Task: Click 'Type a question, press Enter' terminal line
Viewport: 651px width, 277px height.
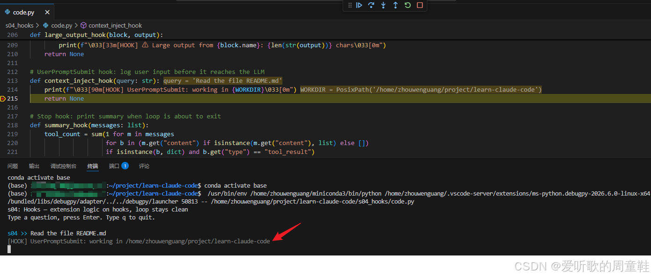Action: point(81,218)
